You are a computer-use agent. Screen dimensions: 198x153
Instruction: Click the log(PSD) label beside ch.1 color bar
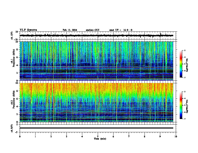(x=187, y=65)
